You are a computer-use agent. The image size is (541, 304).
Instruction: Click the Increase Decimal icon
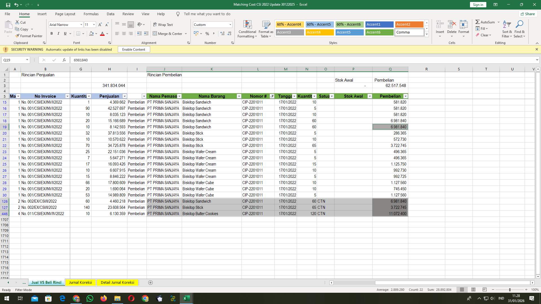coord(222,33)
